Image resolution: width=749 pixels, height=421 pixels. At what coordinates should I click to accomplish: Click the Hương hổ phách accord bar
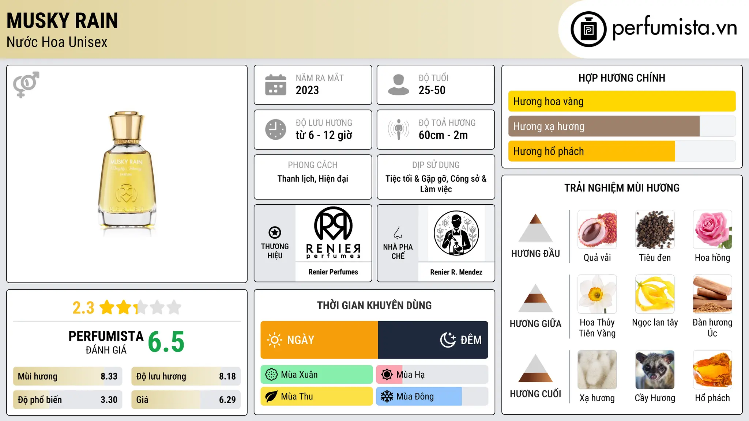622,151
